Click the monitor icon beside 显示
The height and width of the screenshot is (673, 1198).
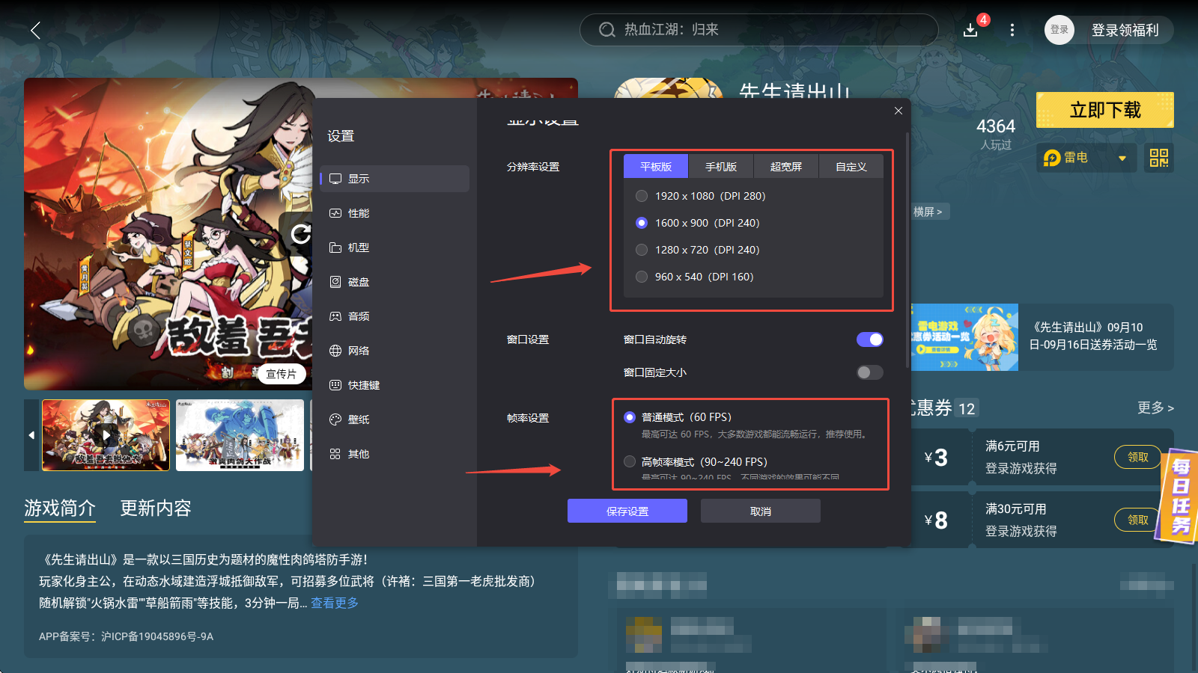(x=335, y=179)
